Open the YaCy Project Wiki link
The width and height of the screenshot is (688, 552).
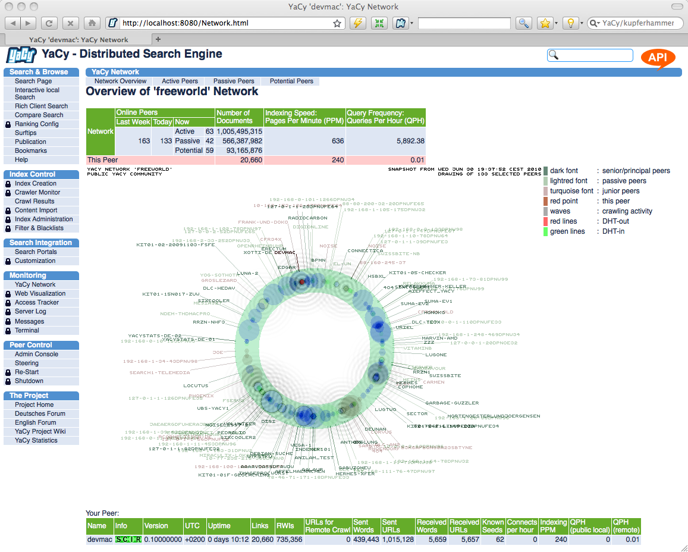pos(40,432)
